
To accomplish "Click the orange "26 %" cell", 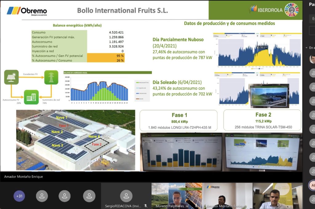I will (106, 60).
